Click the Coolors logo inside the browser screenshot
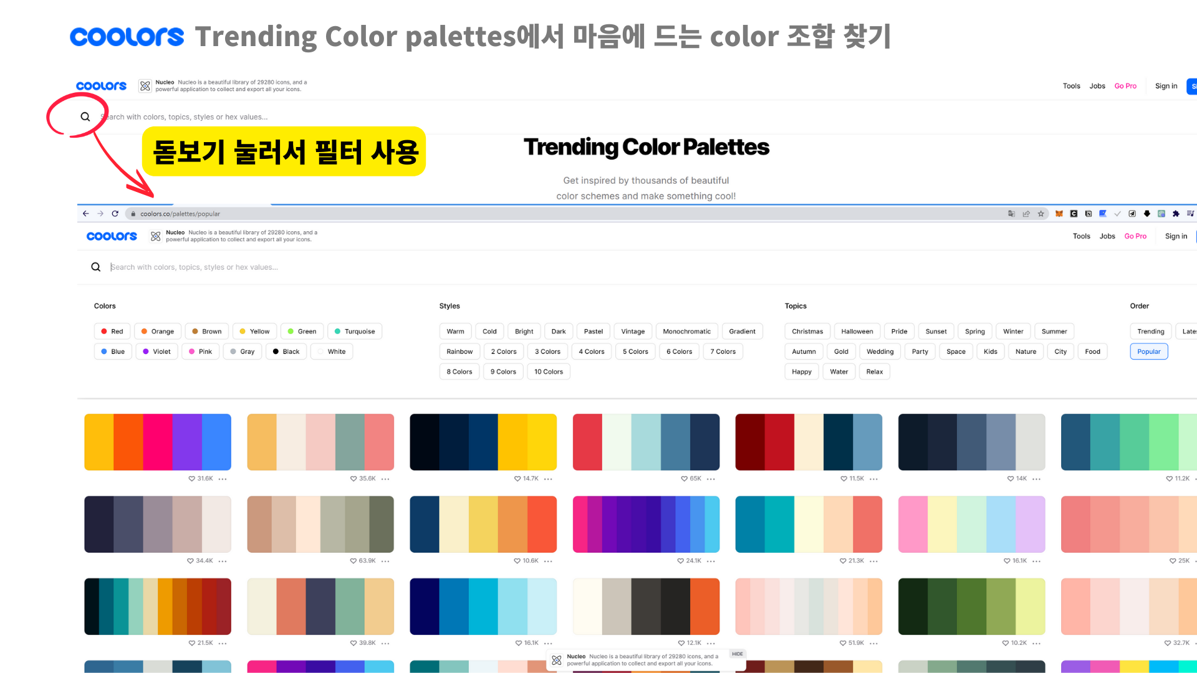Image resolution: width=1197 pixels, height=673 pixels. click(x=112, y=236)
